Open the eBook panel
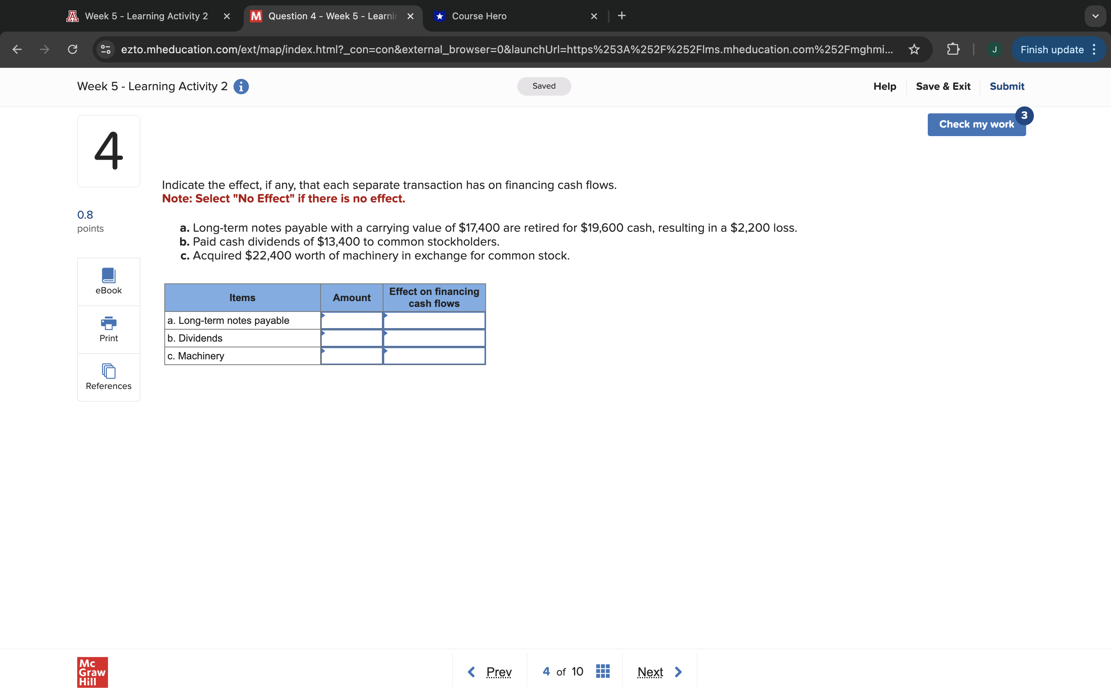This screenshot has width=1111, height=694. [x=108, y=281]
